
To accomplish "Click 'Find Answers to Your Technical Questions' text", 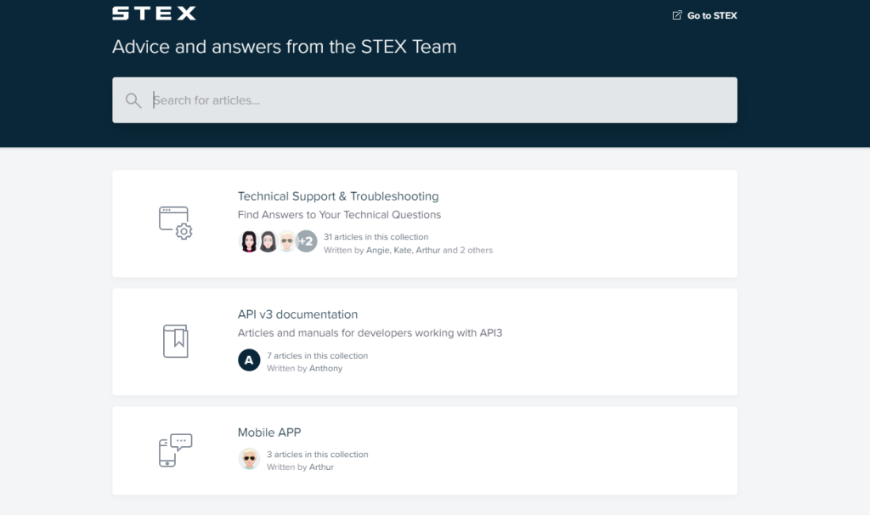I will [x=339, y=215].
